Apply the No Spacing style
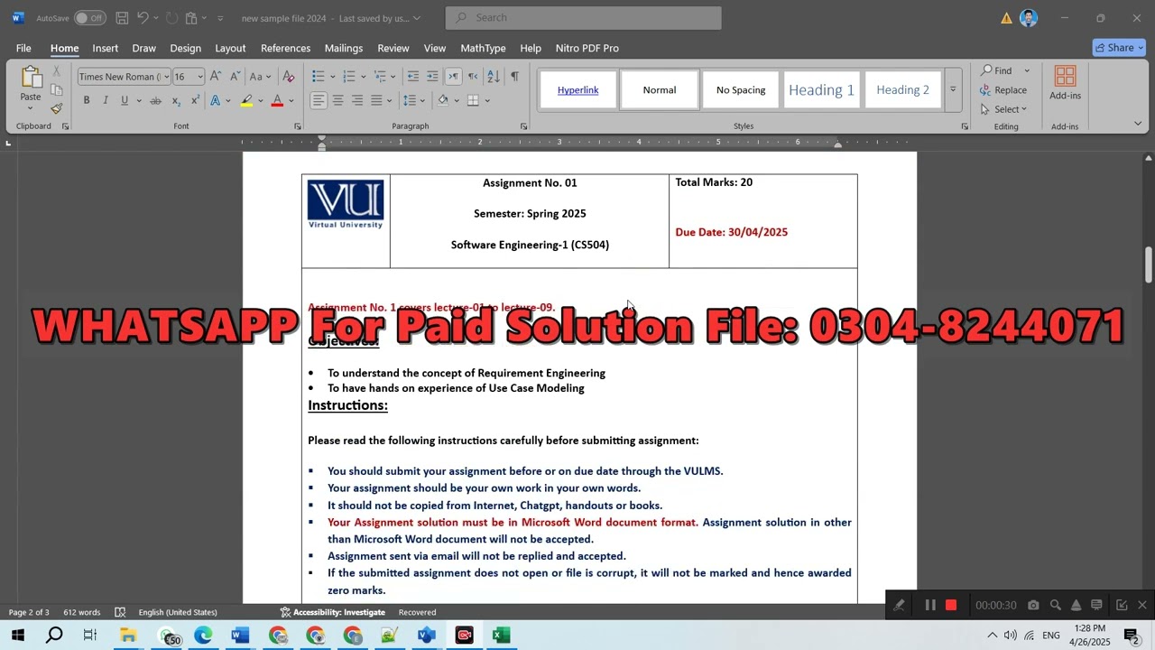The image size is (1155, 650). tap(741, 89)
